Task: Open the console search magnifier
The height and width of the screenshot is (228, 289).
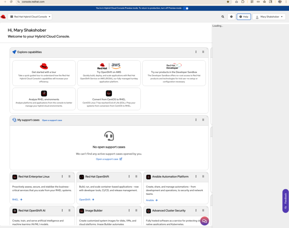Action: tap(223, 17)
